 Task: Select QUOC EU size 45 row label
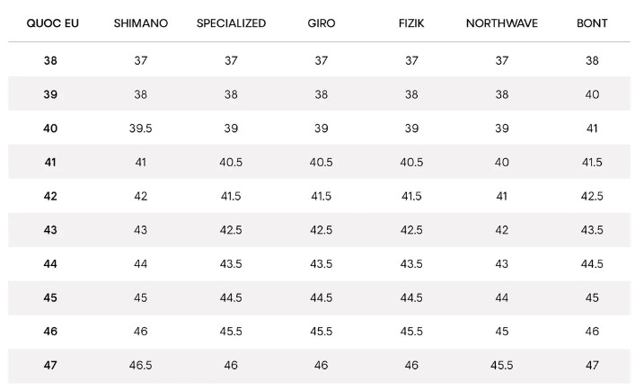coord(50,297)
